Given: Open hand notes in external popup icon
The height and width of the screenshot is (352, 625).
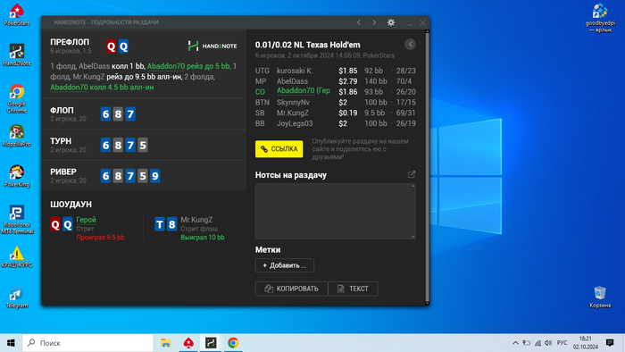Looking at the screenshot, I should click(x=412, y=174).
